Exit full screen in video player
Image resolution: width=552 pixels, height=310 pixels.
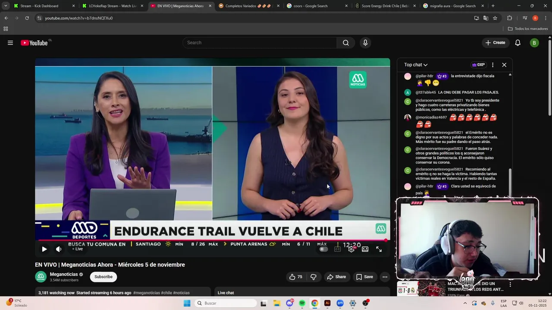pyautogui.click(x=379, y=249)
